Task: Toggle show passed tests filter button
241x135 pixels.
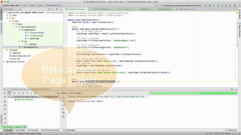Action: coord(9,93)
